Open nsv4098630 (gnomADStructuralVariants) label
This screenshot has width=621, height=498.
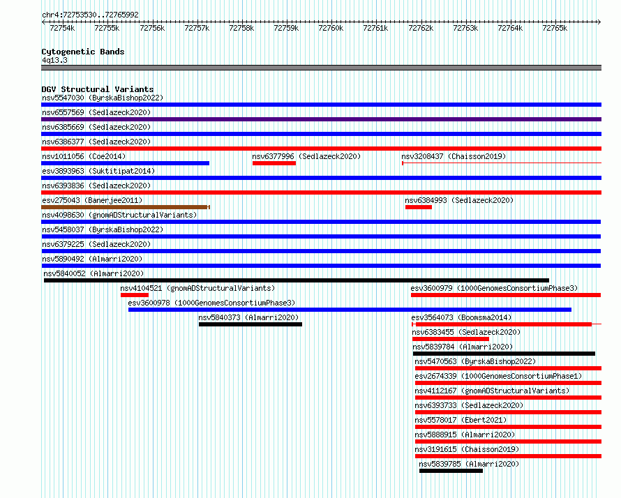pyautogui.click(x=119, y=215)
